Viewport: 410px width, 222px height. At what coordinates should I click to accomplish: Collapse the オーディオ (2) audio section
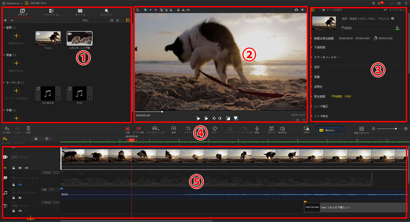4,82
